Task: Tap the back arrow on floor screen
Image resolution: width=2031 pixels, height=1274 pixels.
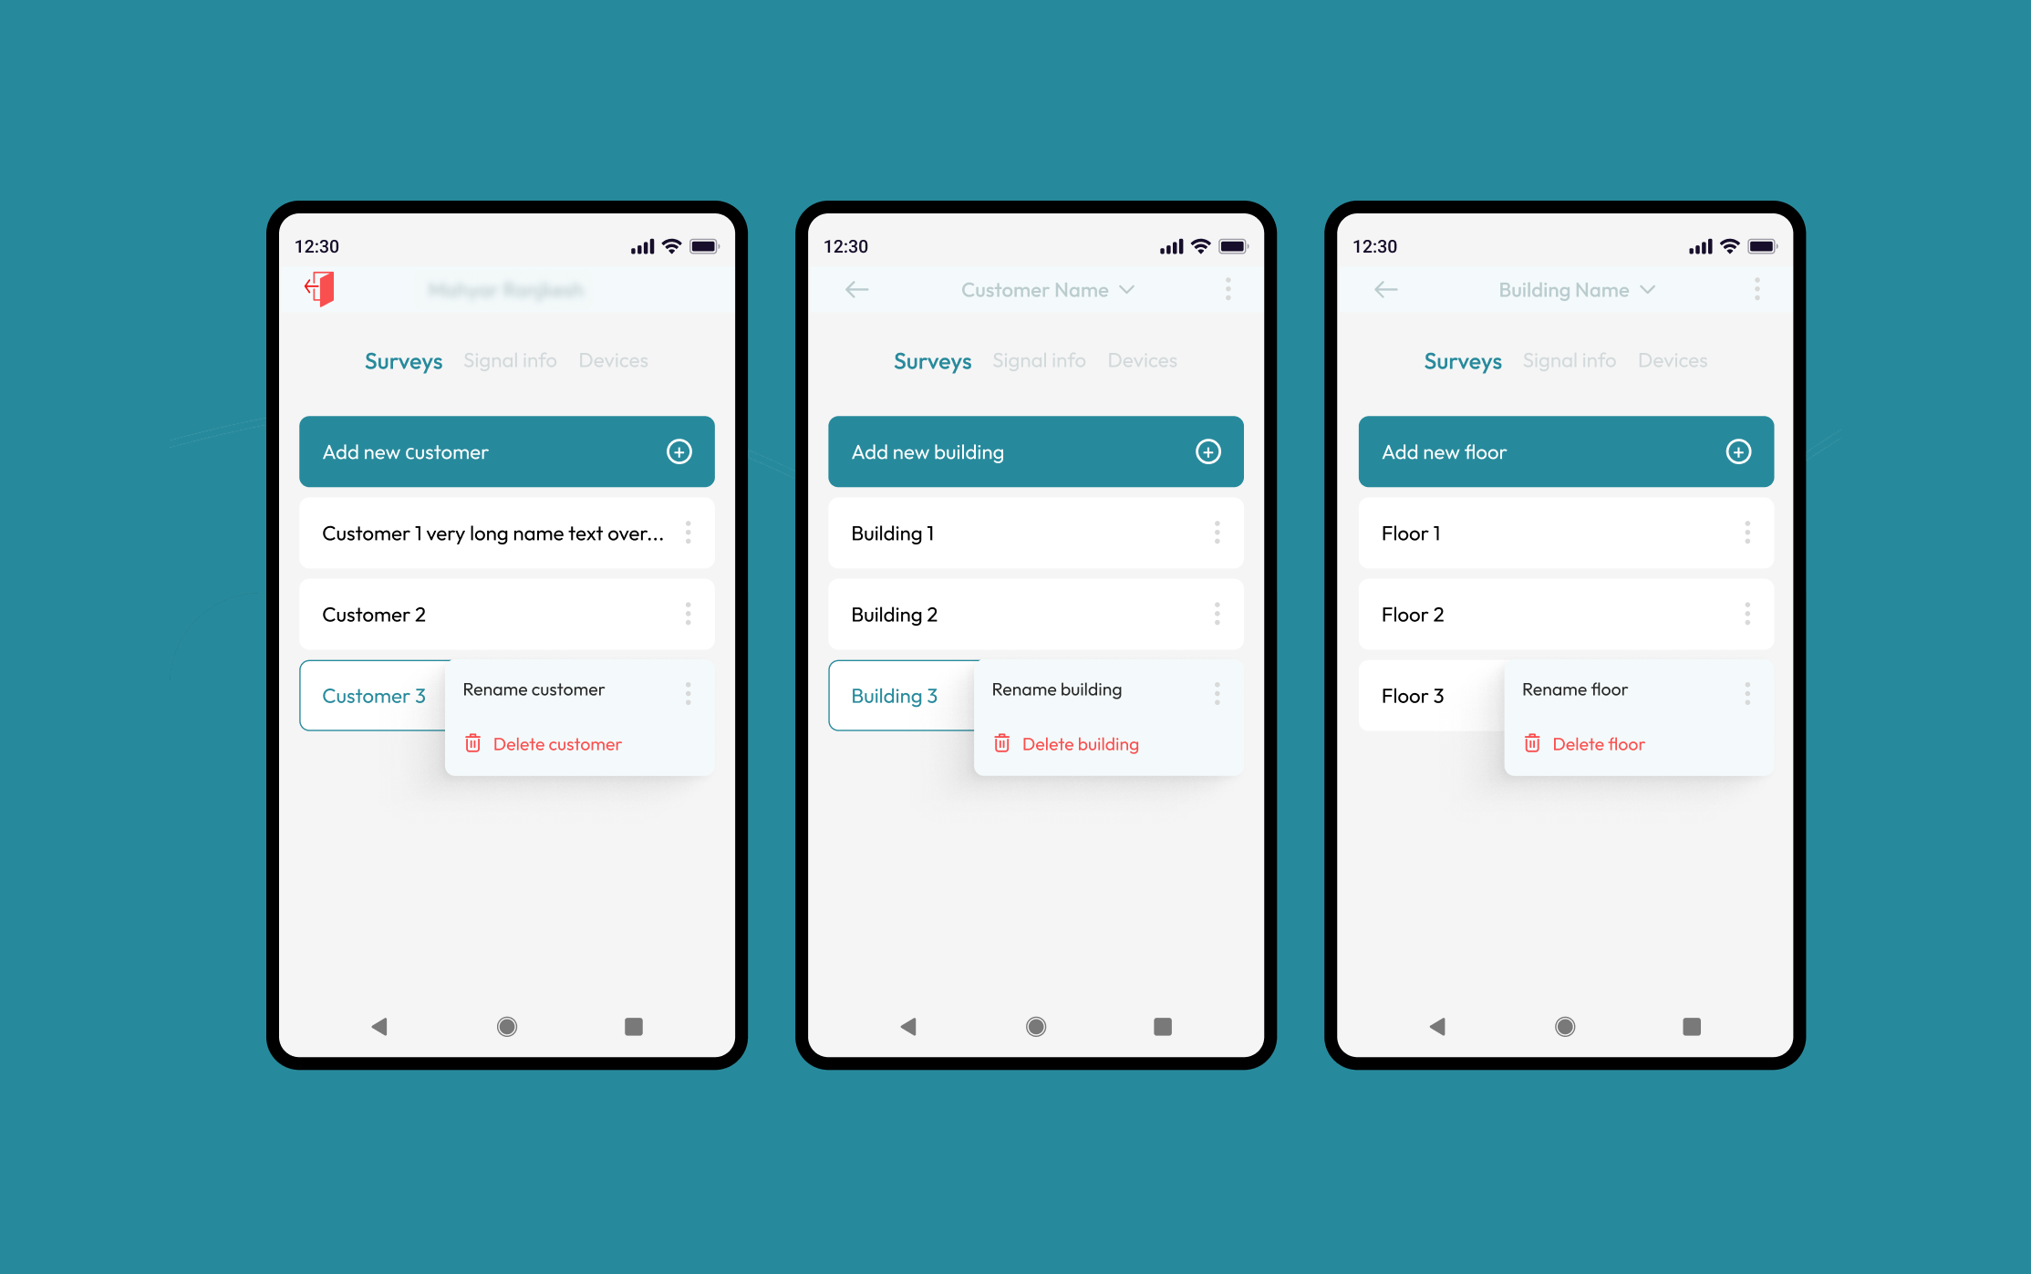Action: point(1385,289)
